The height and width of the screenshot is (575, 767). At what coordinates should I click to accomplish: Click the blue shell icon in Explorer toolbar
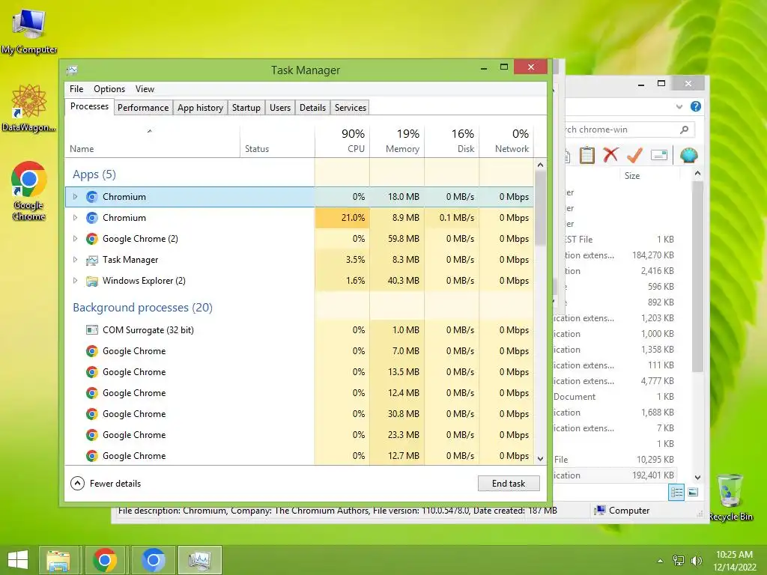click(689, 156)
